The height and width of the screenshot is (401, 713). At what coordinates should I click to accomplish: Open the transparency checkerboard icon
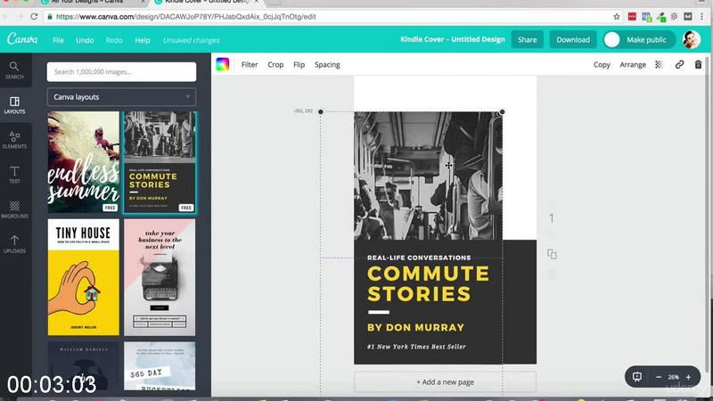pyautogui.click(x=659, y=64)
